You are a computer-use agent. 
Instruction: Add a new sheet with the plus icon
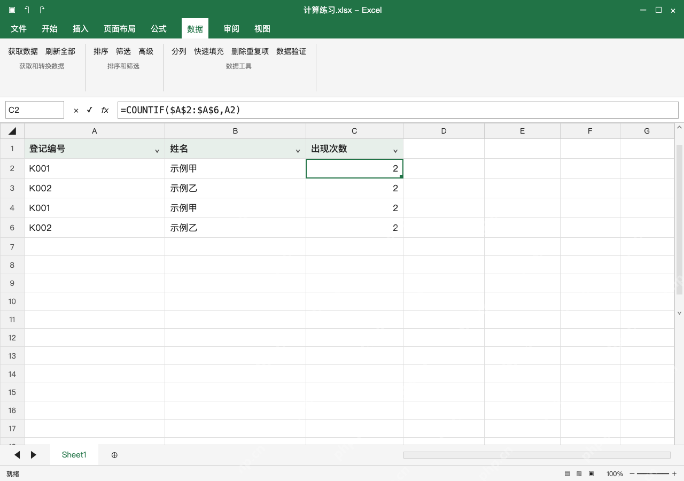pos(114,455)
